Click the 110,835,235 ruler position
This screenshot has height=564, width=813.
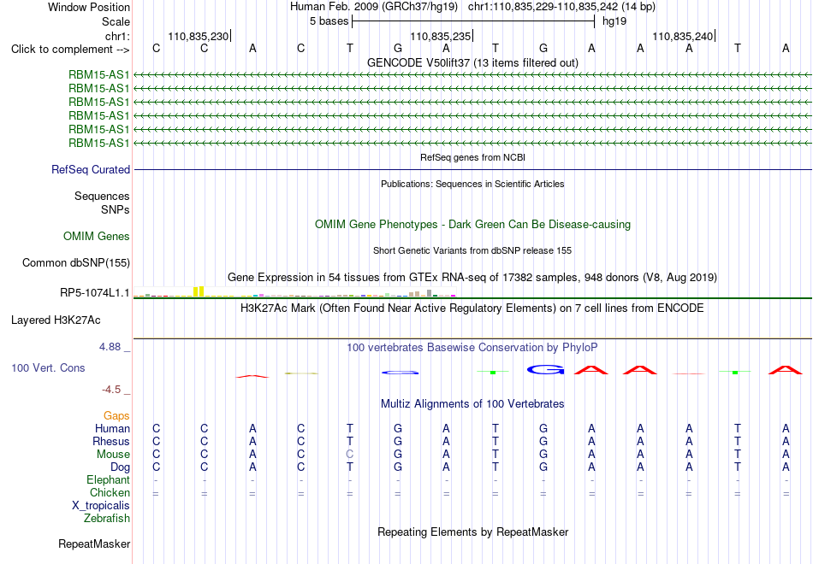[x=440, y=36]
